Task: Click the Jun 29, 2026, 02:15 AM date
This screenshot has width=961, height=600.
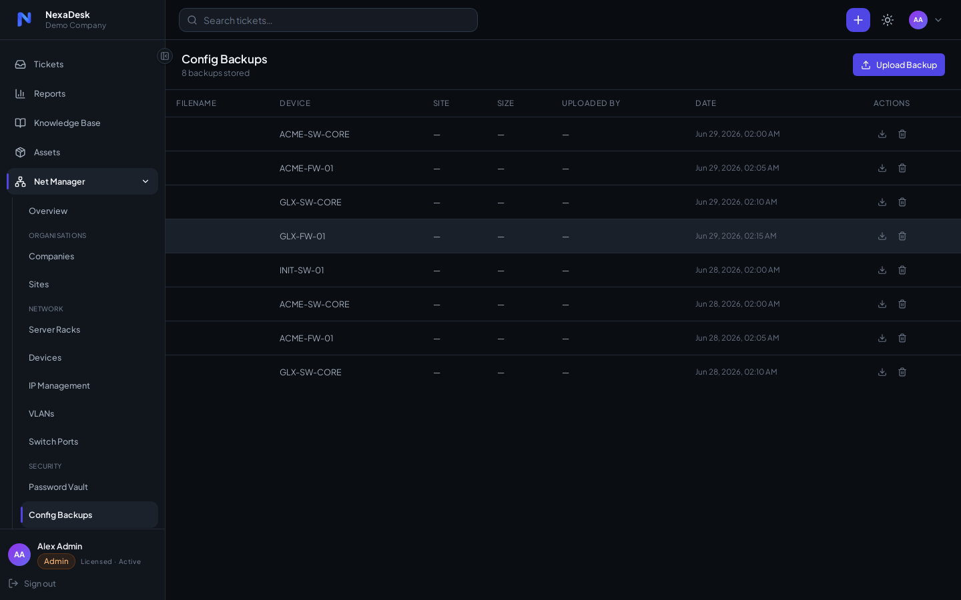Action: pyautogui.click(x=736, y=236)
